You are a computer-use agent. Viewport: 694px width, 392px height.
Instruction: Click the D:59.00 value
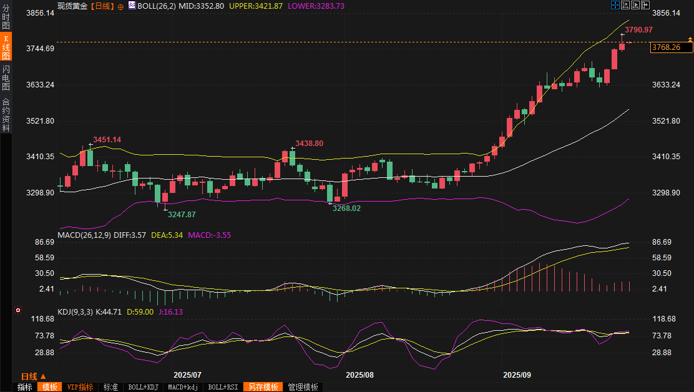pyautogui.click(x=140, y=312)
